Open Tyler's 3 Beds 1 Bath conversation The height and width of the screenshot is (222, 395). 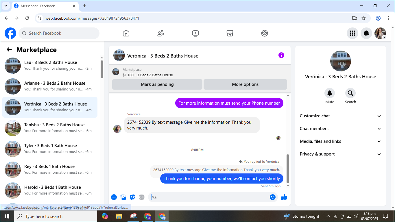click(x=50, y=149)
